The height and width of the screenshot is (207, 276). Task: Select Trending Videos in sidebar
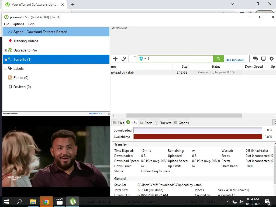coord(56,41)
